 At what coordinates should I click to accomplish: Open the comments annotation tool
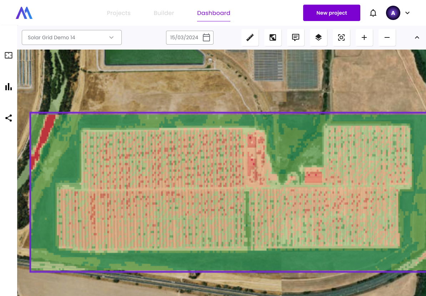click(296, 37)
